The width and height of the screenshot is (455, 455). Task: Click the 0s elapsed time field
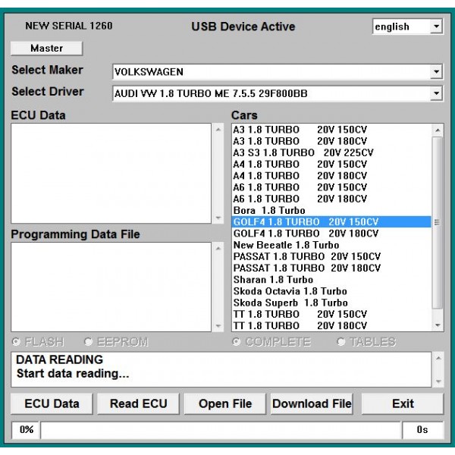click(423, 430)
